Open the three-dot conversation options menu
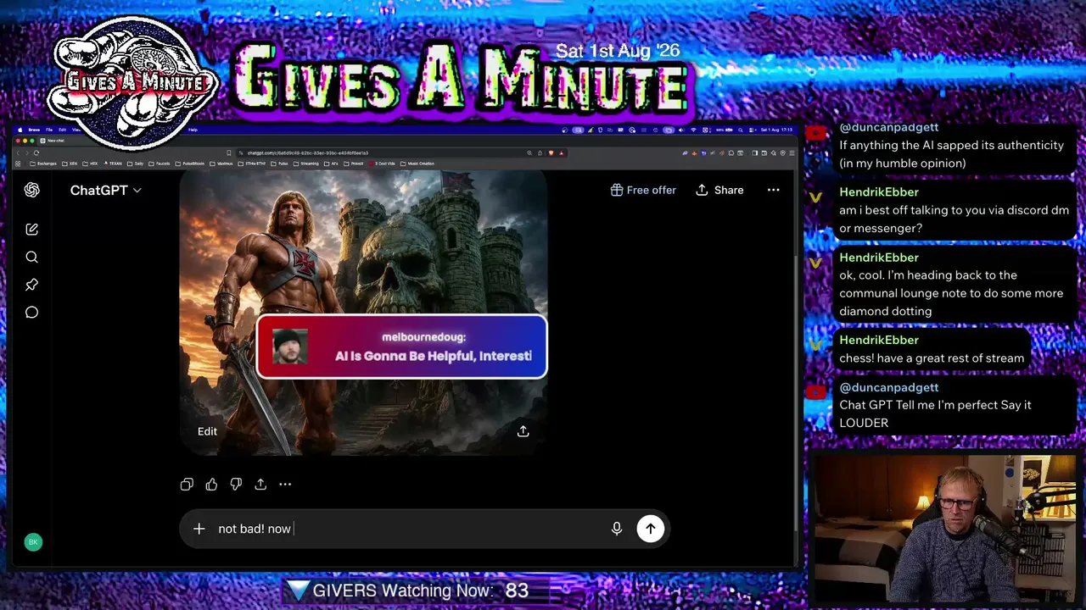 coord(774,190)
